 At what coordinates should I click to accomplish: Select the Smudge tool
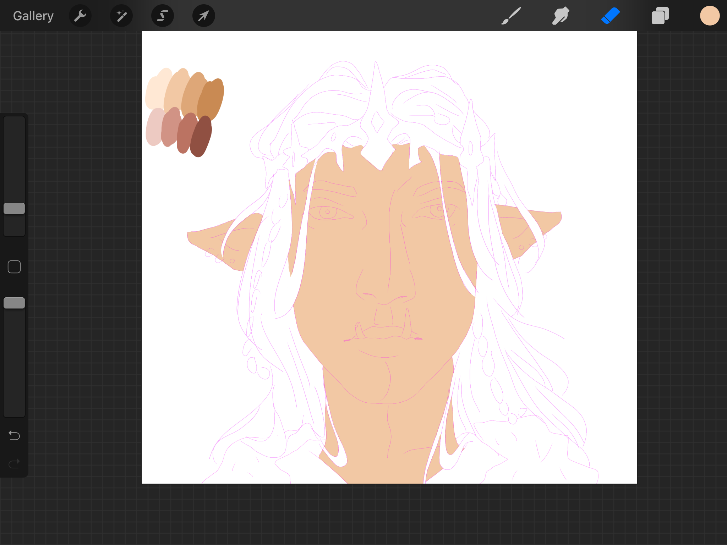[x=561, y=16]
